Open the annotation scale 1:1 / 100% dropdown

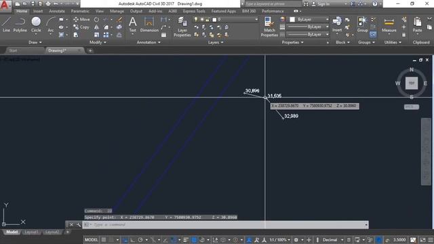point(280,239)
